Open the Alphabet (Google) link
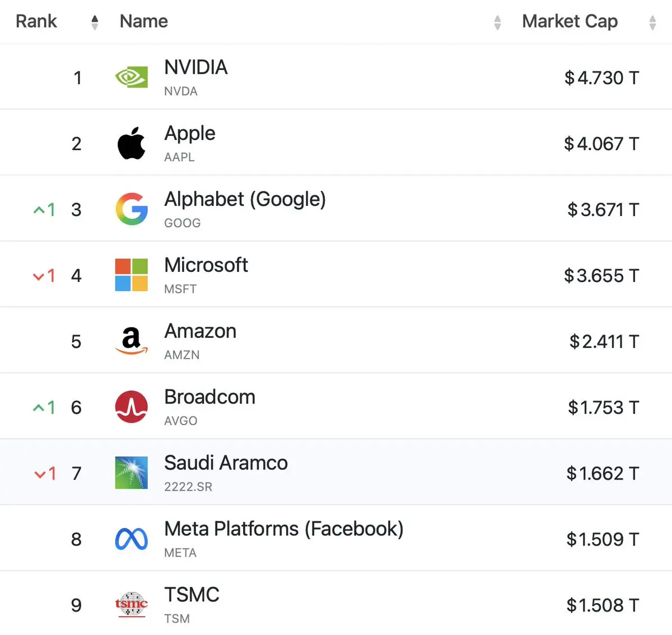 coord(245,199)
